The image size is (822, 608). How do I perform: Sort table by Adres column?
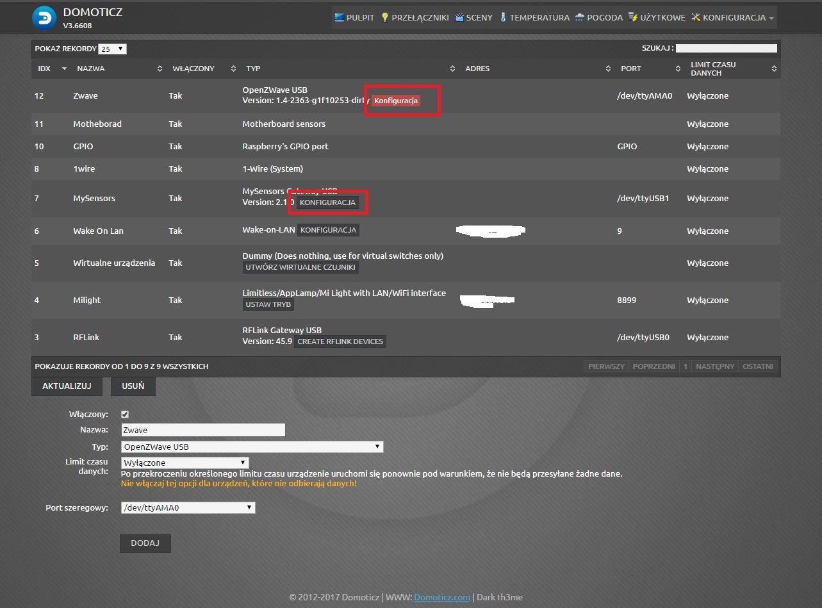(538, 69)
